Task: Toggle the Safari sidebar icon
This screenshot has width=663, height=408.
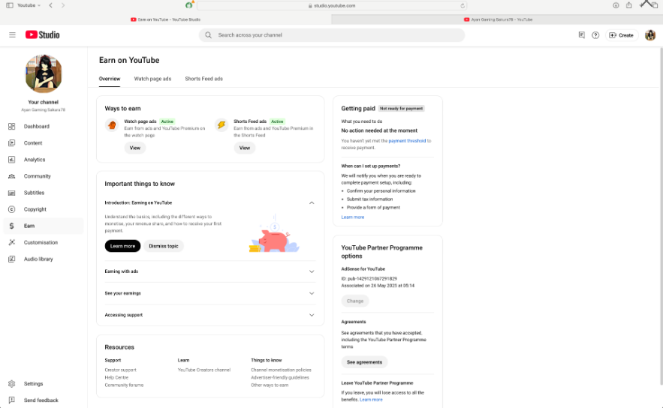Action: click(9, 5)
